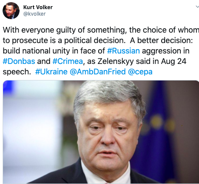
Task: Click the blurred left background of photo
Action: click(32, 130)
